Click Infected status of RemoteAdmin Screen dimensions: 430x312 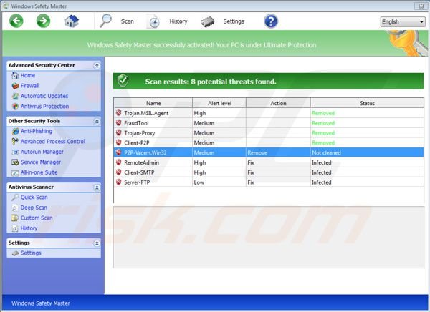pyautogui.click(x=321, y=162)
